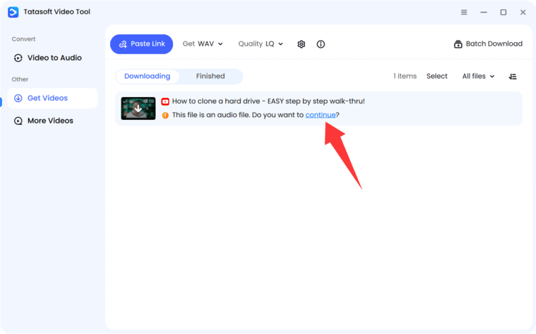Open the Get WAV format dropdown

pyautogui.click(x=203, y=44)
